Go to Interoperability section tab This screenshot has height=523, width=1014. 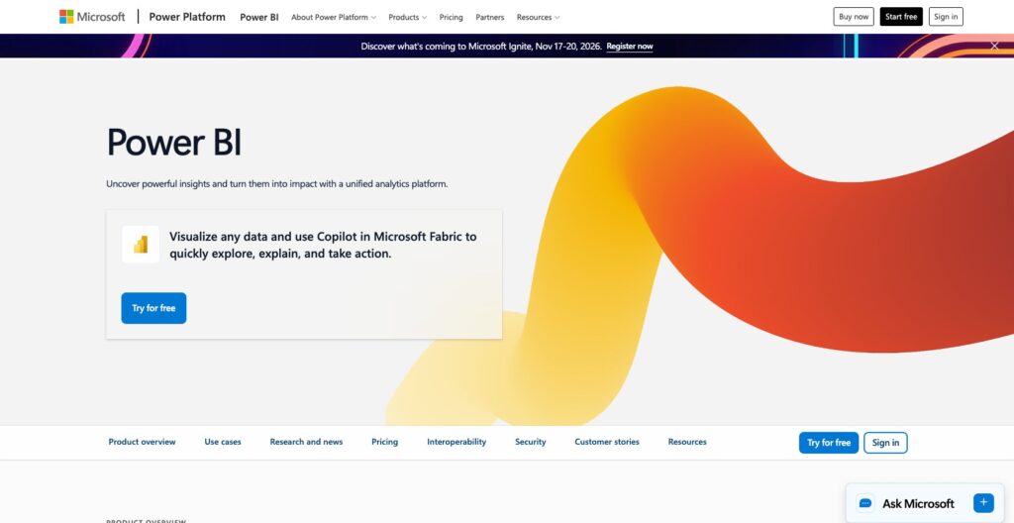456,442
